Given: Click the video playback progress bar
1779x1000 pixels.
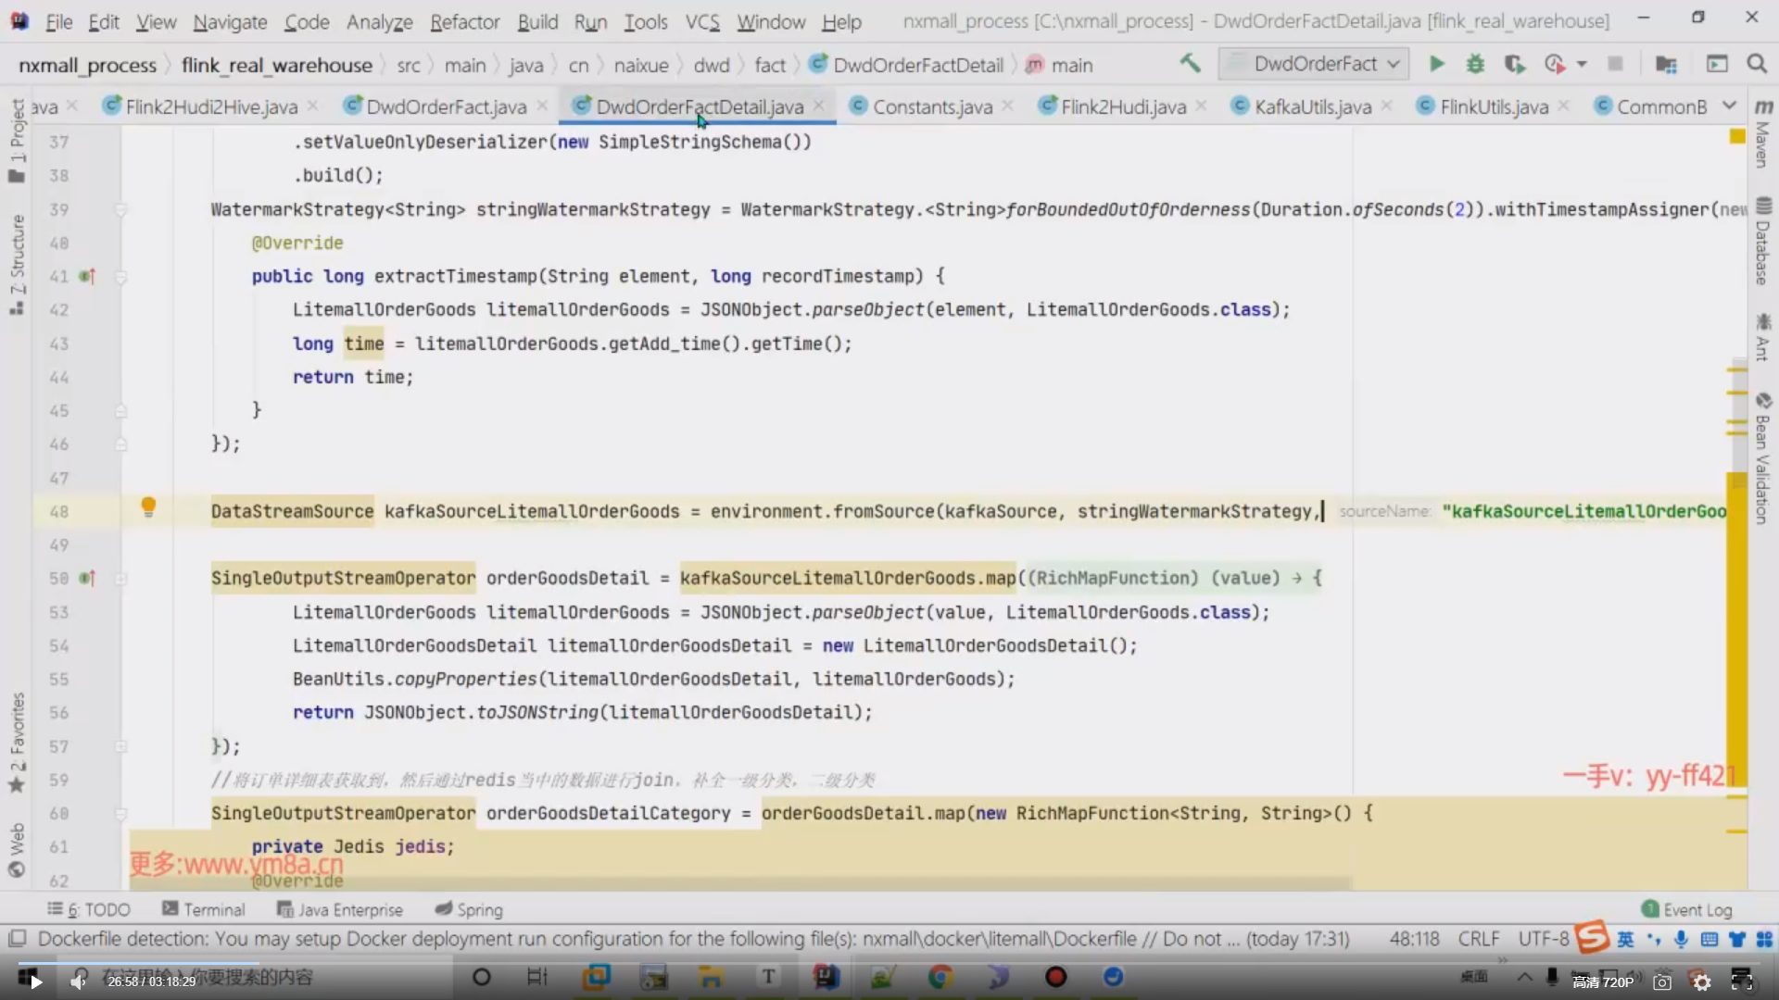Looking at the screenshot, I should coord(889,963).
